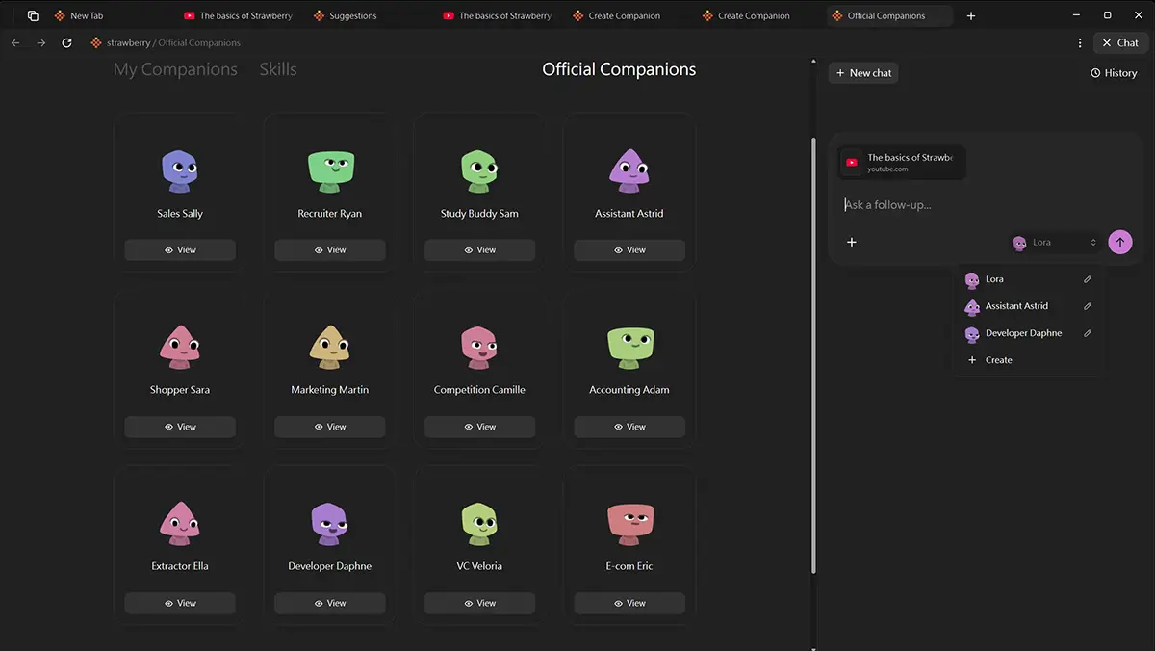Click the browser back arrow
This screenshot has height=651, width=1155.
tap(15, 43)
